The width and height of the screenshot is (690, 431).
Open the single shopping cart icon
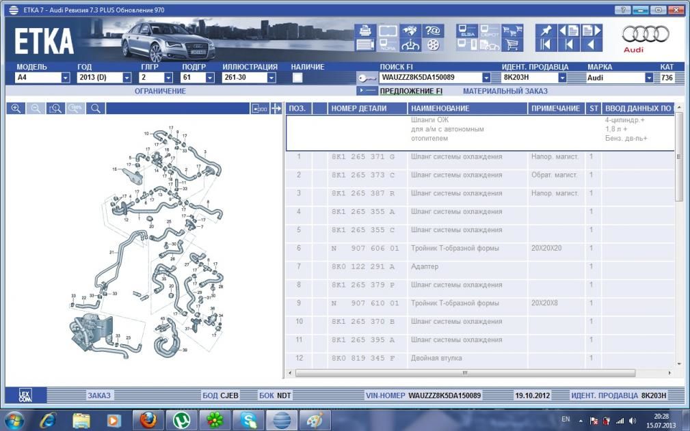click(512, 45)
